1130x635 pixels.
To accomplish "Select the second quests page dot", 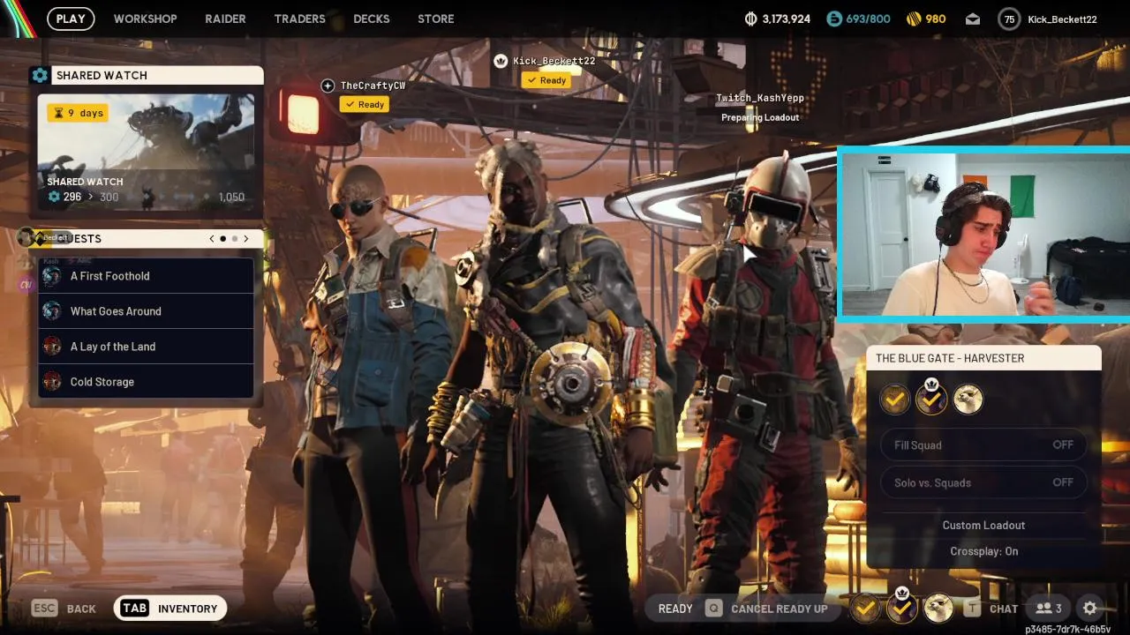I will pos(234,239).
